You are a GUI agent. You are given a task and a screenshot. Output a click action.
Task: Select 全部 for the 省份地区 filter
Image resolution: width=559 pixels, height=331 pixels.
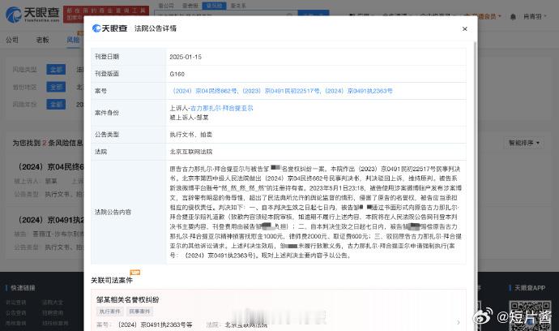point(56,87)
